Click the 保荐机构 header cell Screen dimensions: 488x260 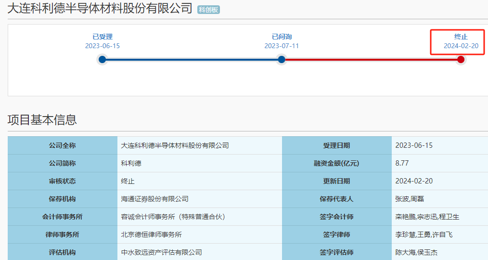62,199
